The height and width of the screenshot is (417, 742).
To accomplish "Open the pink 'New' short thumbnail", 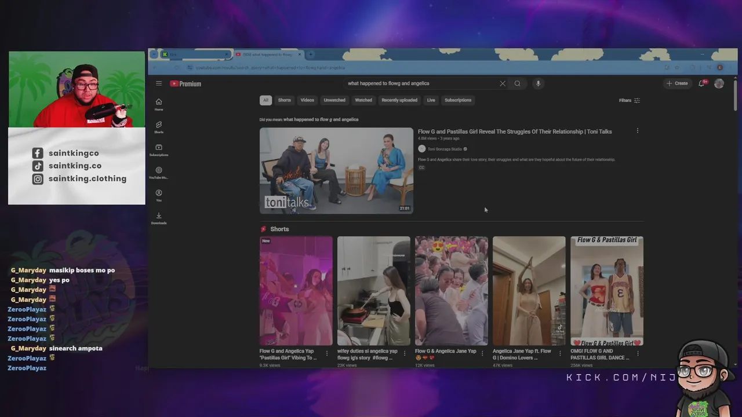I will 296,291.
